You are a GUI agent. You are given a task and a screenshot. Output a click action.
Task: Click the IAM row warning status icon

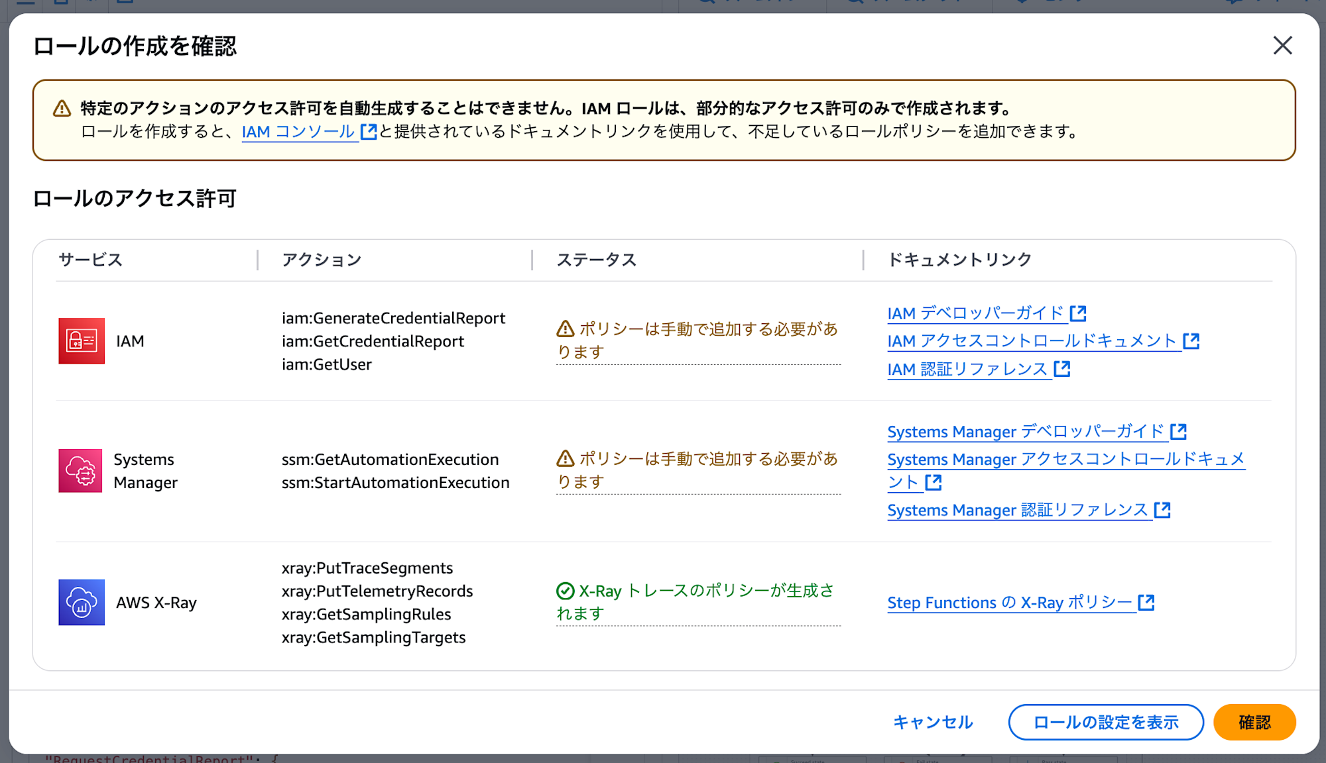tap(566, 329)
